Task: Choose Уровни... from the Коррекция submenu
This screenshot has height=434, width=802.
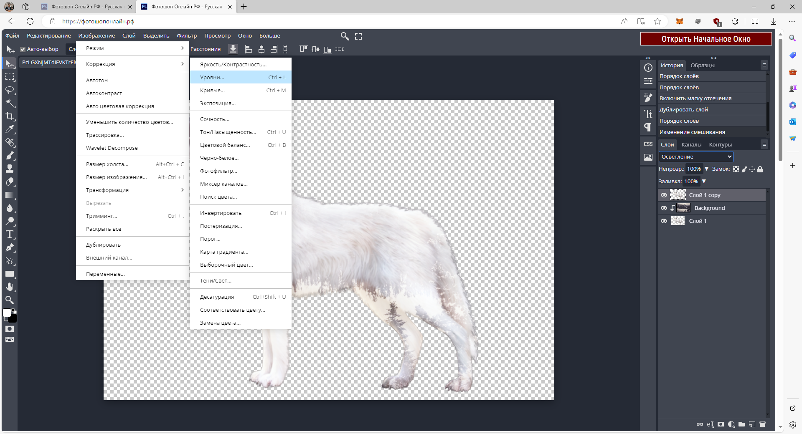Action: pyautogui.click(x=212, y=77)
